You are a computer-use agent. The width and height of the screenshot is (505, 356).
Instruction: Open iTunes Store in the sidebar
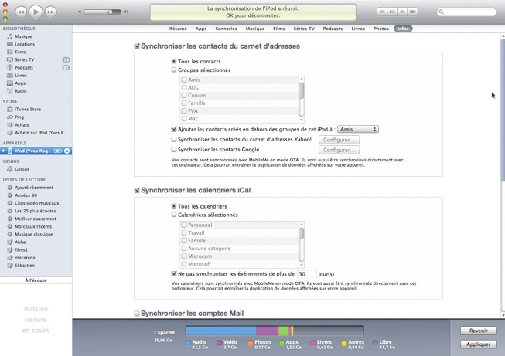[27, 110]
